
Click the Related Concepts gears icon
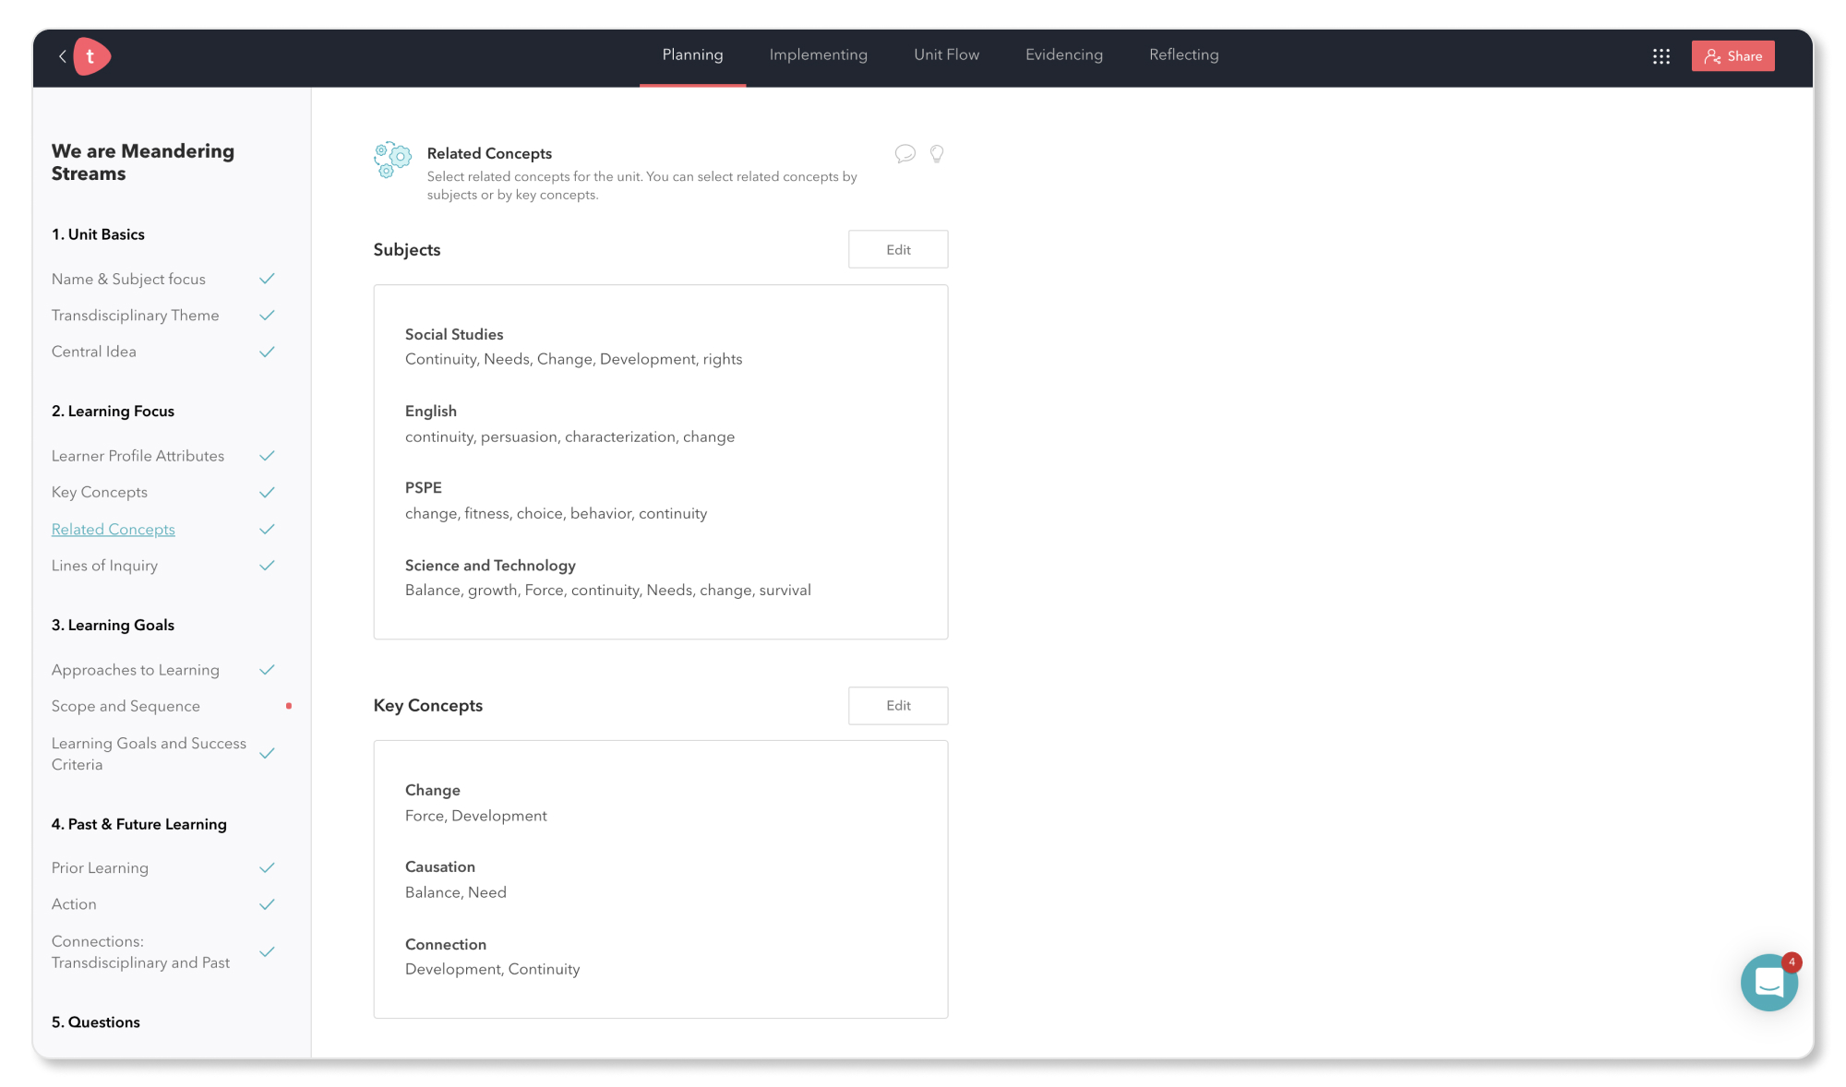pos(392,160)
